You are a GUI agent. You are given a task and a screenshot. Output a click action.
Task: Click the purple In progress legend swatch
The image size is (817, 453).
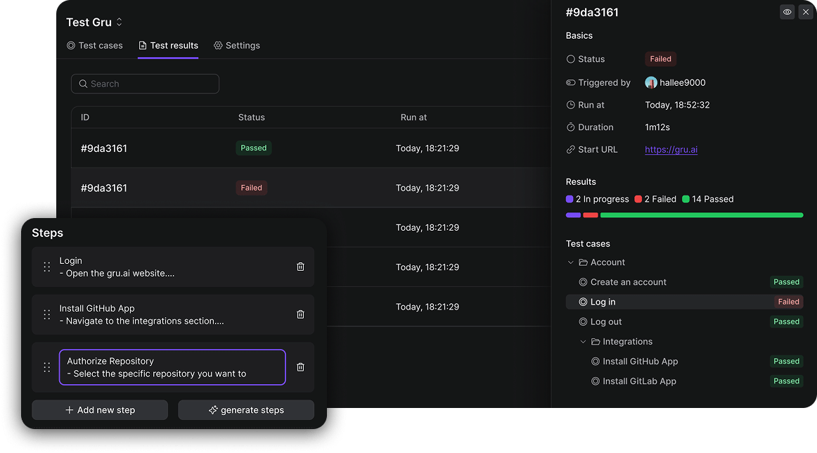coord(570,199)
